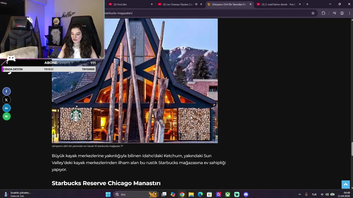Viewport: 353px width, 198px height.
Task: Open the Wi-Fi network tray icon
Action: tap(322, 194)
